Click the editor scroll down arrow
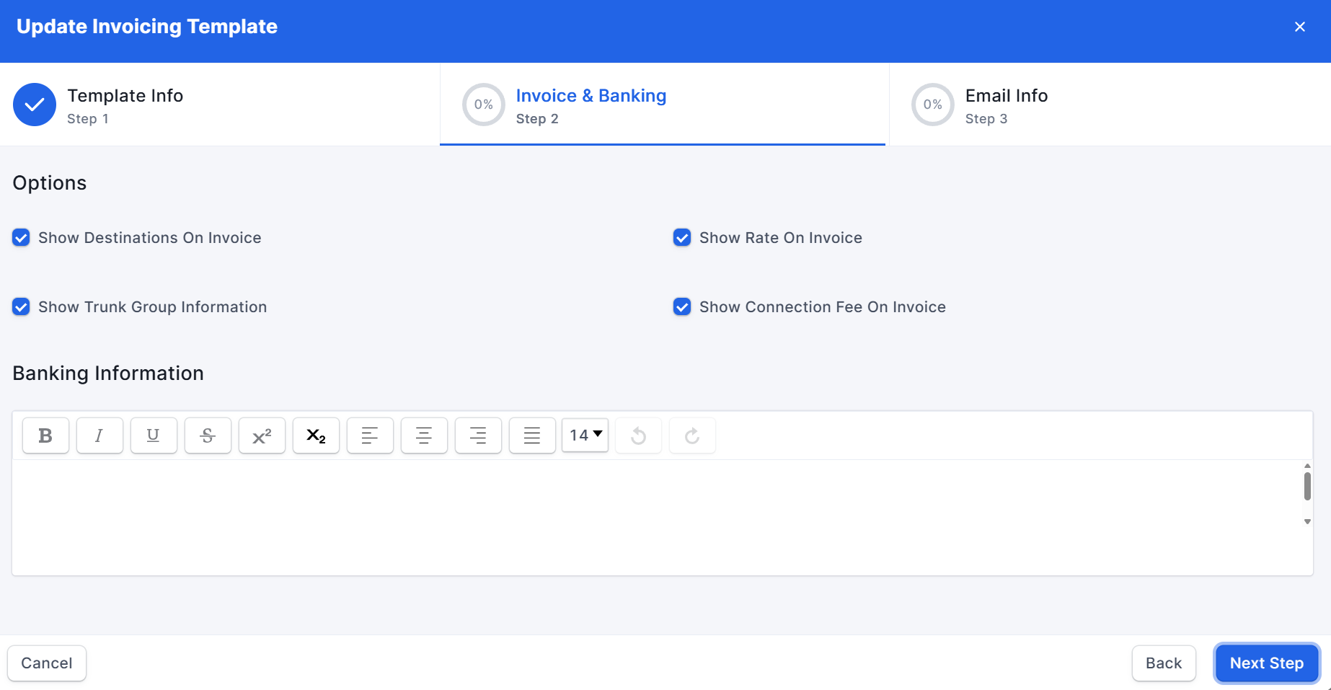 pyautogui.click(x=1307, y=521)
